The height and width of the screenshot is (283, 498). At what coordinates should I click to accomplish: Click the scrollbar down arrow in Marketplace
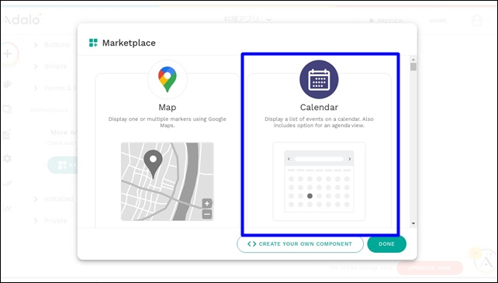click(x=413, y=223)
